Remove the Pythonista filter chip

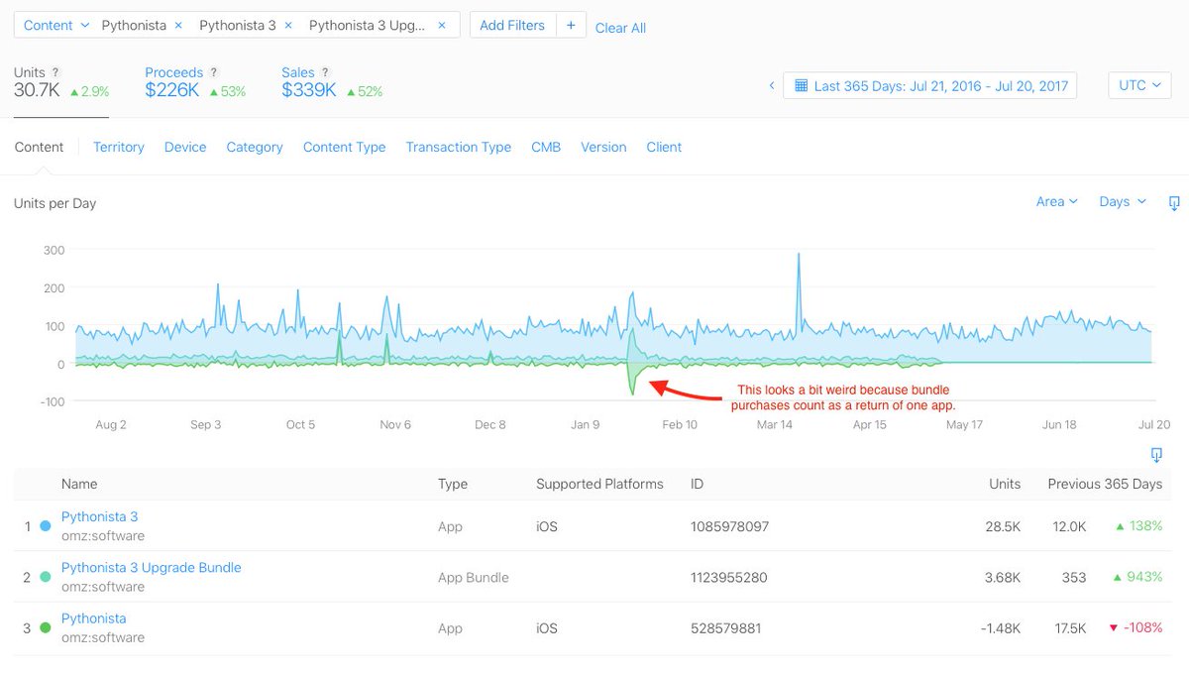pos(177,25)
